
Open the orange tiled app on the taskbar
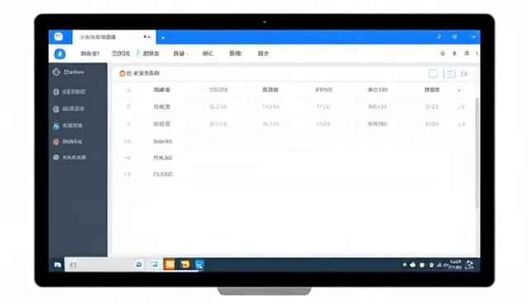tap(169, 264)
